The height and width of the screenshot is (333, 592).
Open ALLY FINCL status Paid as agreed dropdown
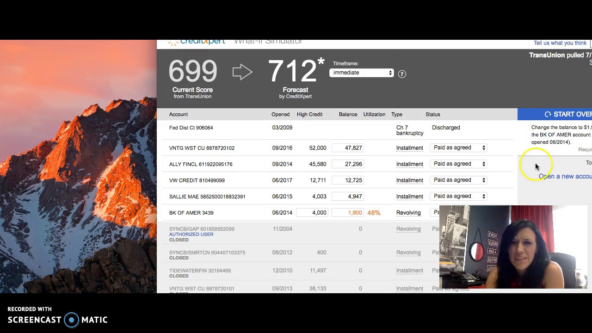[x=459, y=164]
